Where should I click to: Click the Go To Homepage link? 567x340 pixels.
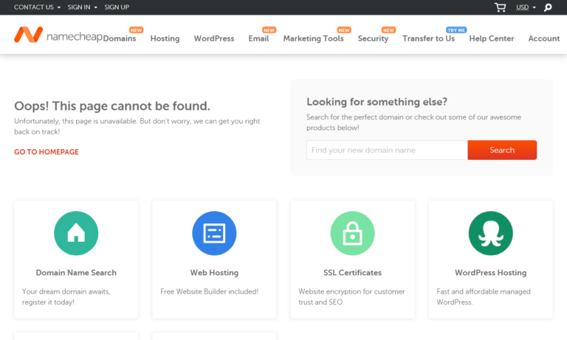[47, 152]
